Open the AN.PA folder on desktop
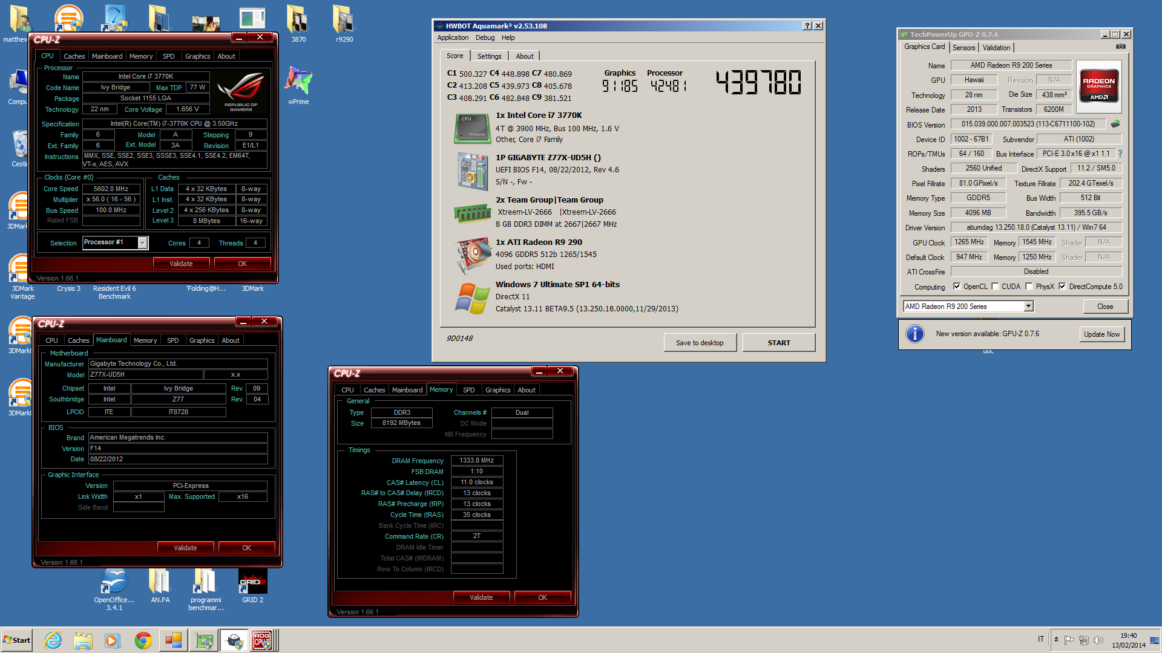 pos(160,586)
